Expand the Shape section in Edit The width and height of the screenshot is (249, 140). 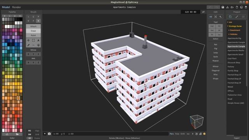[x=216, y=79]
